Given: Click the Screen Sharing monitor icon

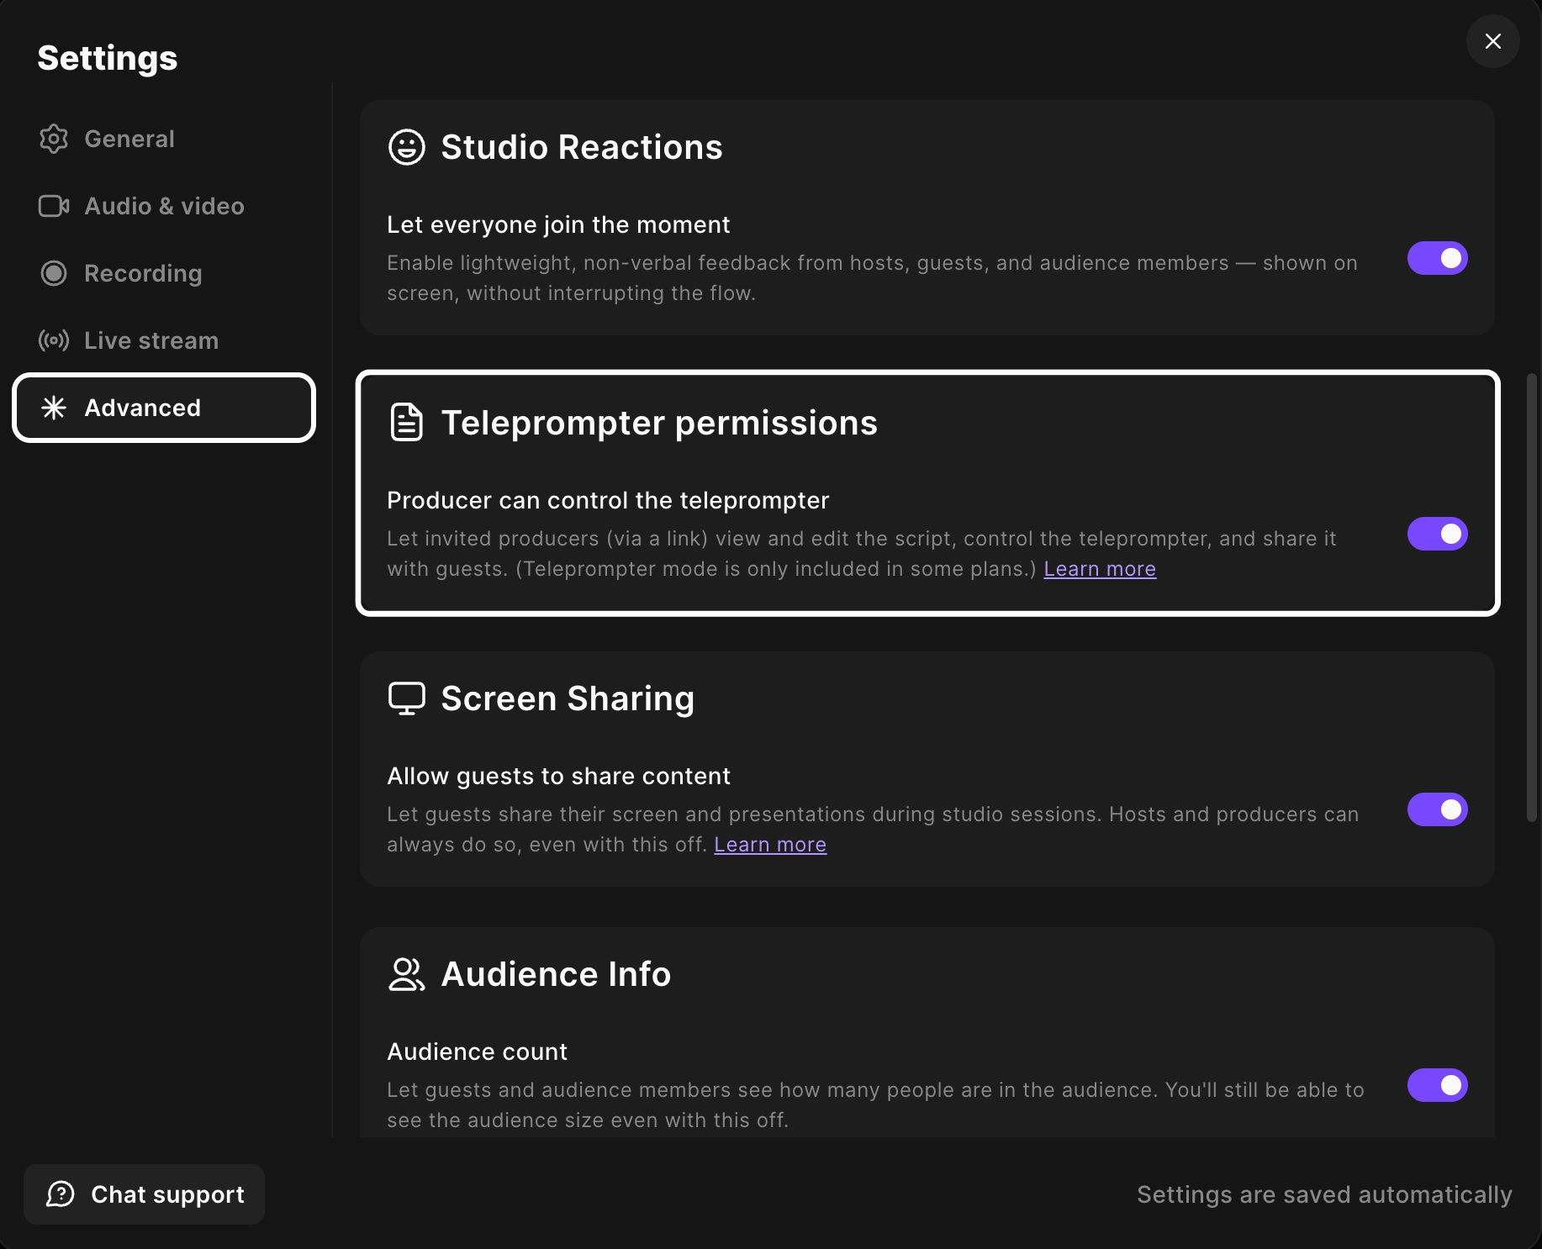Looking at the screenshot, I should (x=407, y=698).
